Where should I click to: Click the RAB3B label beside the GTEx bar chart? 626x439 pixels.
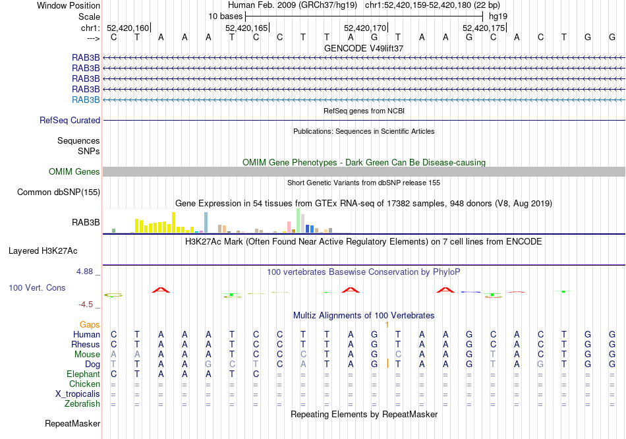(x=86, y=223)
